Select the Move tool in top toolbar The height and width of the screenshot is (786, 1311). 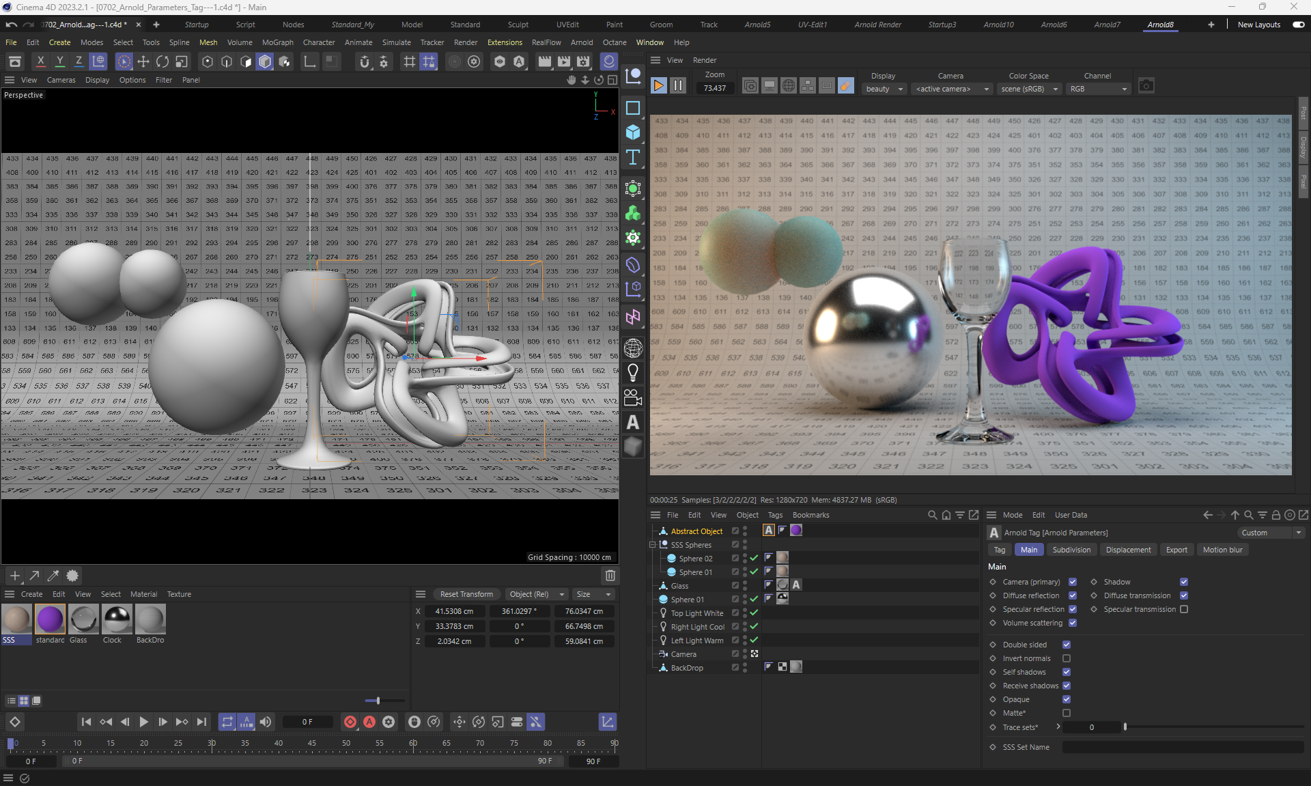(143, 62)
